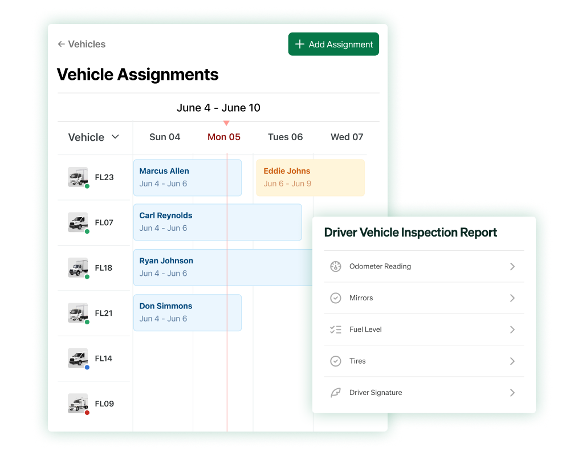Click the blue status dot on FL14

[86, 367]
